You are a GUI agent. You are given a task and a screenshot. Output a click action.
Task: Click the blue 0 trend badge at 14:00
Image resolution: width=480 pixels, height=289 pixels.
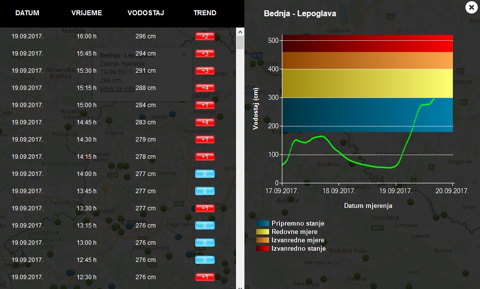[205, 174]
